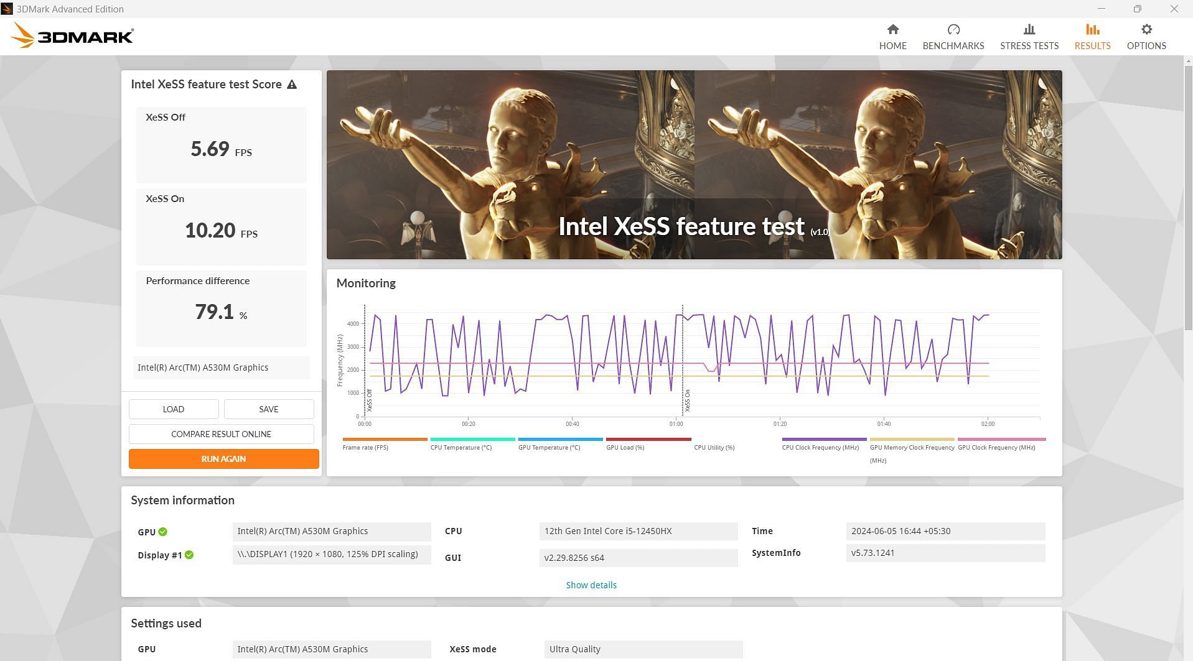Switch to the Benchmarks tab

pyautogui.click(x=953, y=37)
